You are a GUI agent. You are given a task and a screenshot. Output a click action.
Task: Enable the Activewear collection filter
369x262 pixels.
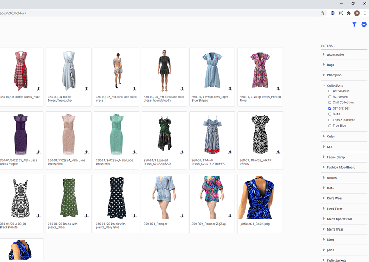330,96
